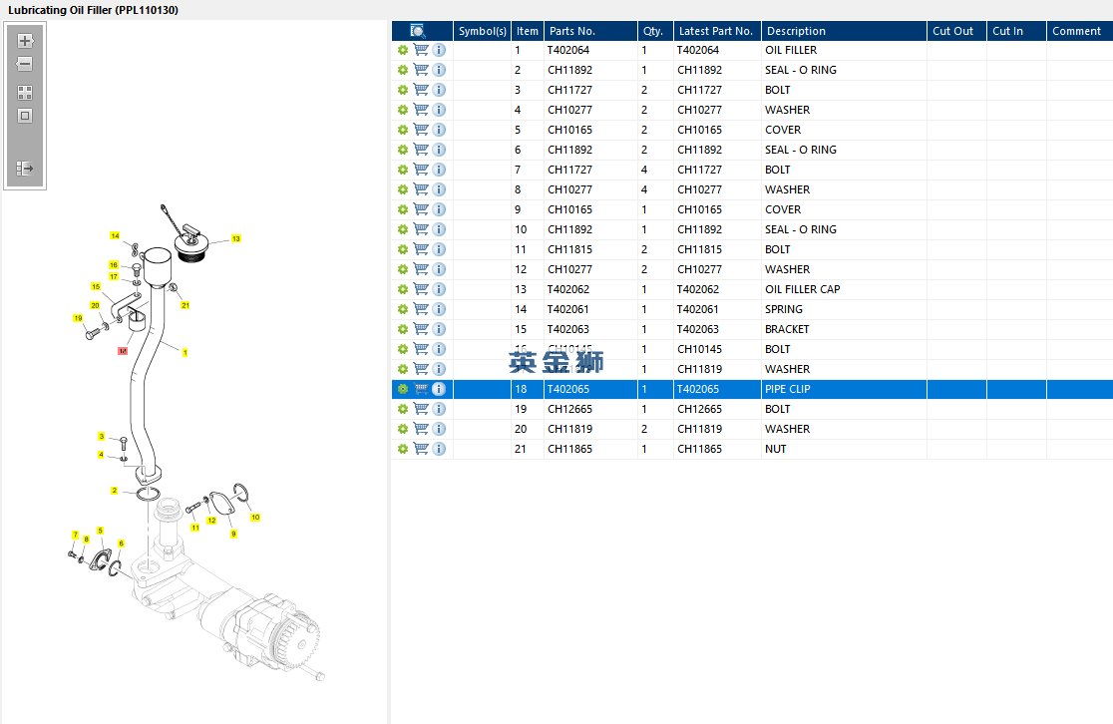Click the single-square fit view icon

[x=25, y=116]
